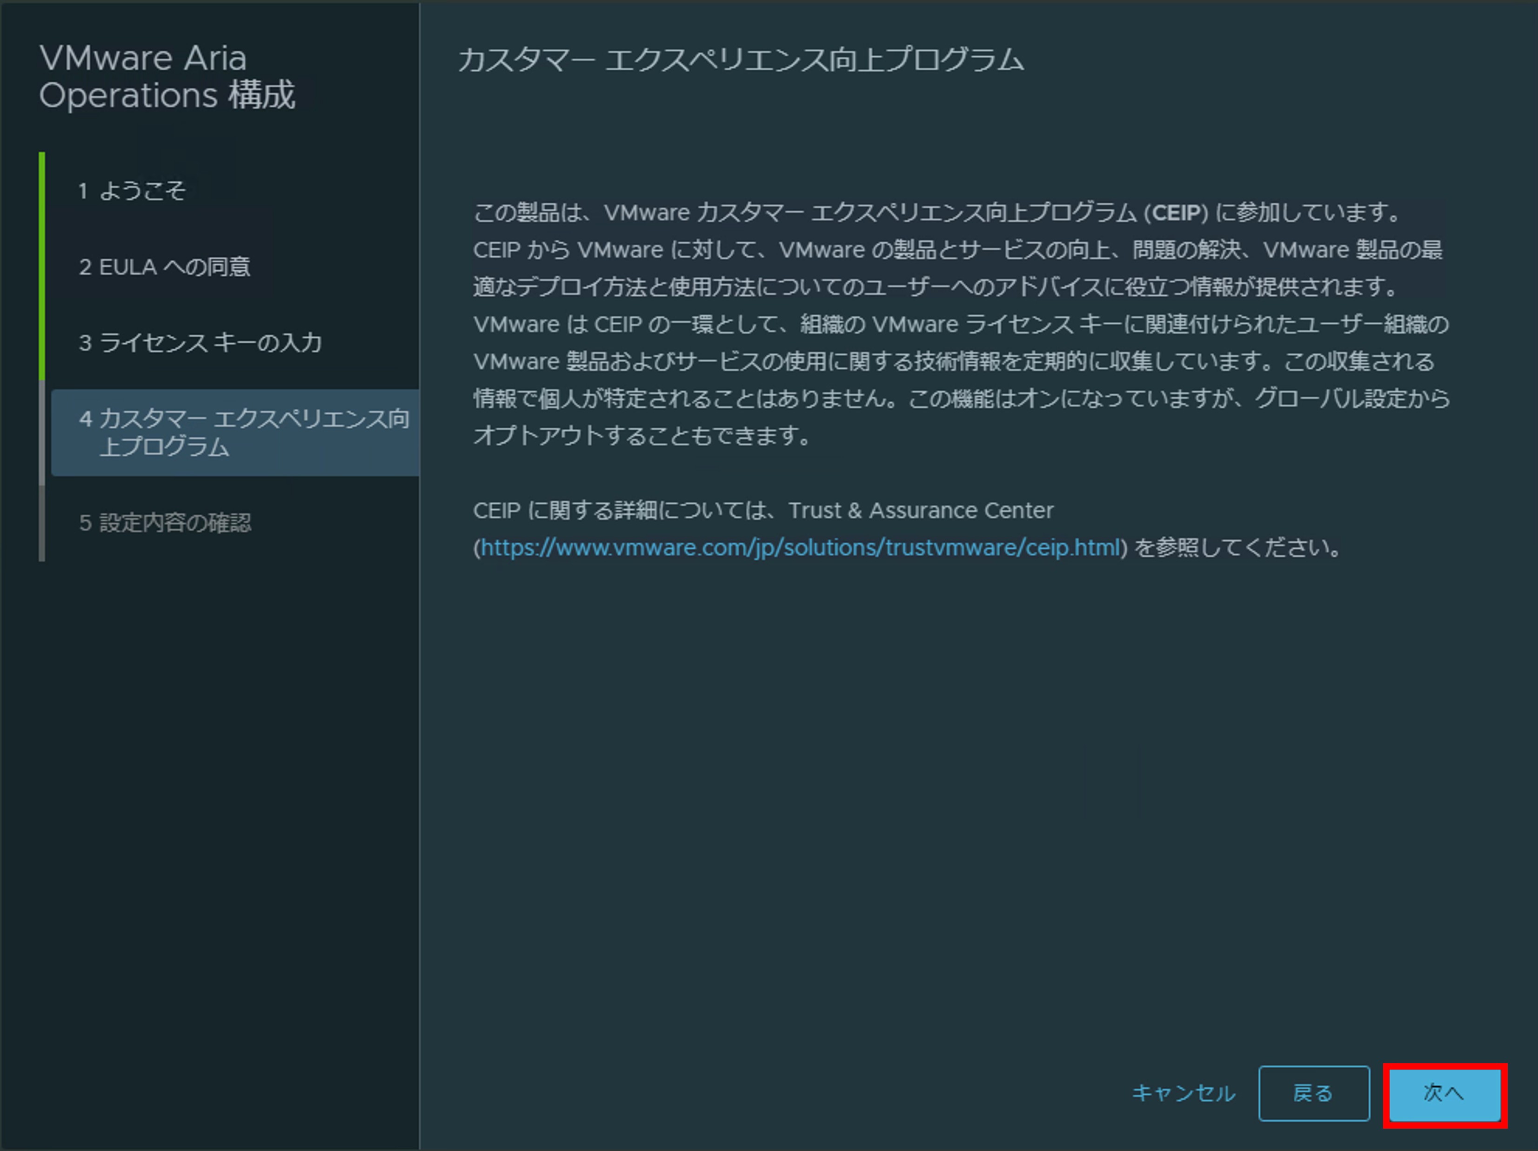Open the vmware.com CEIP hyperlink
Screen dimensions: 1538x1151
pos(800,548)
